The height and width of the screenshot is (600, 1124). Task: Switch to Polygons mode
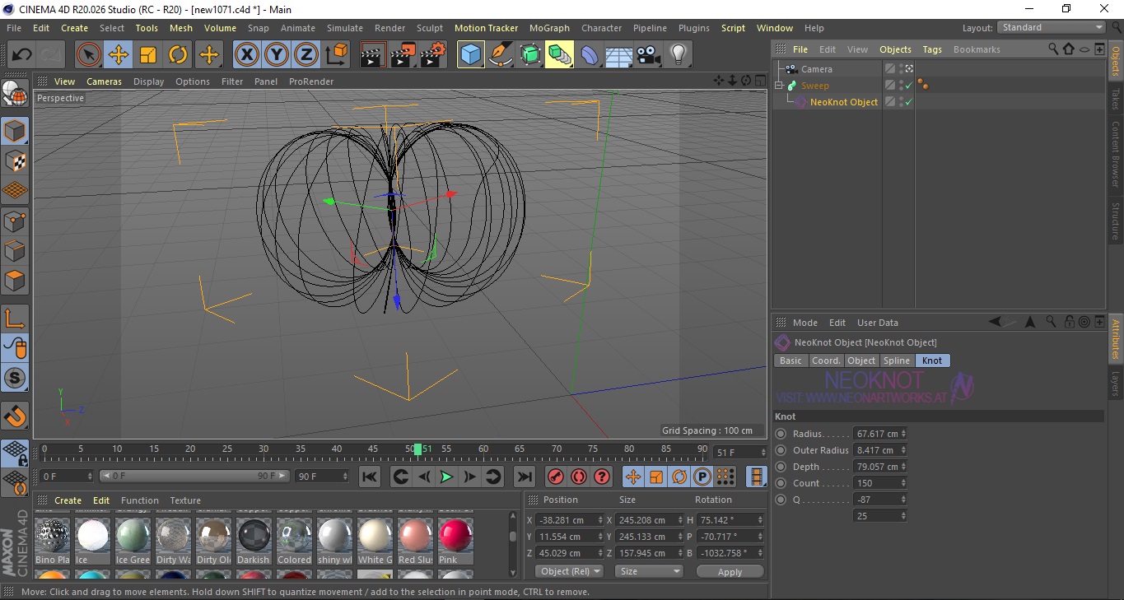click(15, 281)
